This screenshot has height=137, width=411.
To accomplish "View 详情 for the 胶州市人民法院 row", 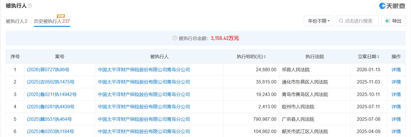I will pos(396,107).
